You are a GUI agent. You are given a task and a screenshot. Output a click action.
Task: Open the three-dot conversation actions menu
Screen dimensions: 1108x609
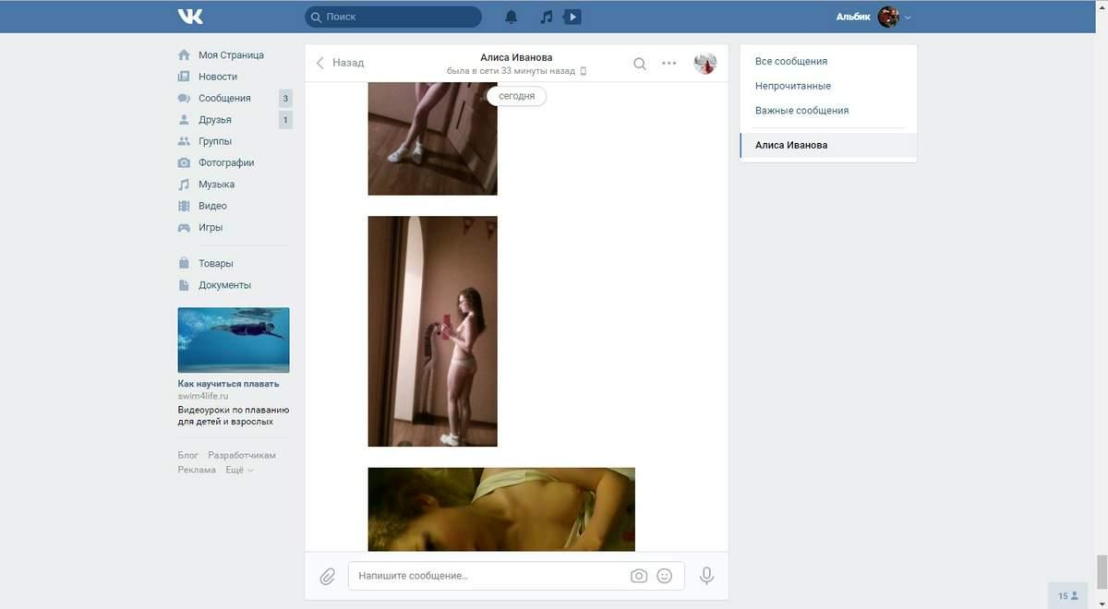pos(669,64)
